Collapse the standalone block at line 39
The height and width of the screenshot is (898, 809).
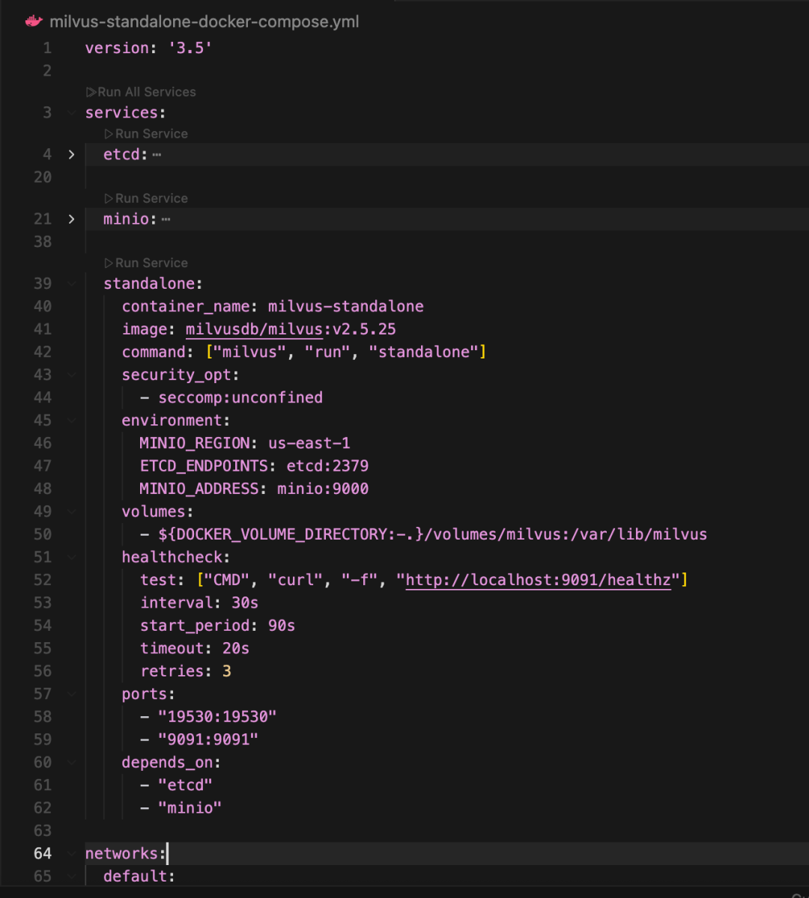click(71, 284)
